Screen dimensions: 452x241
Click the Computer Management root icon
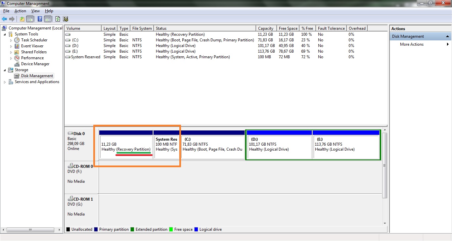point(5,28)
